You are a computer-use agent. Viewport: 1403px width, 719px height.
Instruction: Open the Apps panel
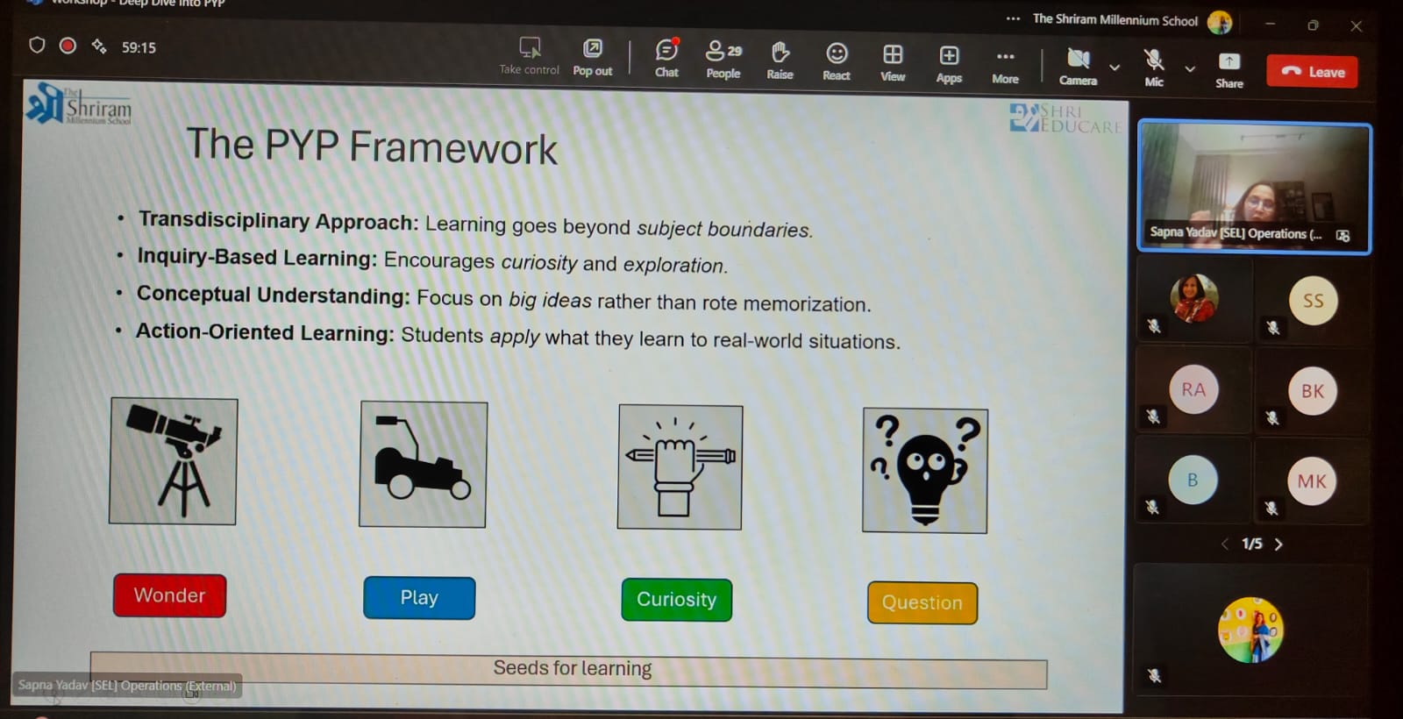pyautogui.click(x=949, y=63)
